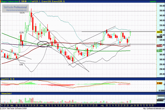
Task: Click the VolumeUnits1 panel header
Action: [6, 94]
